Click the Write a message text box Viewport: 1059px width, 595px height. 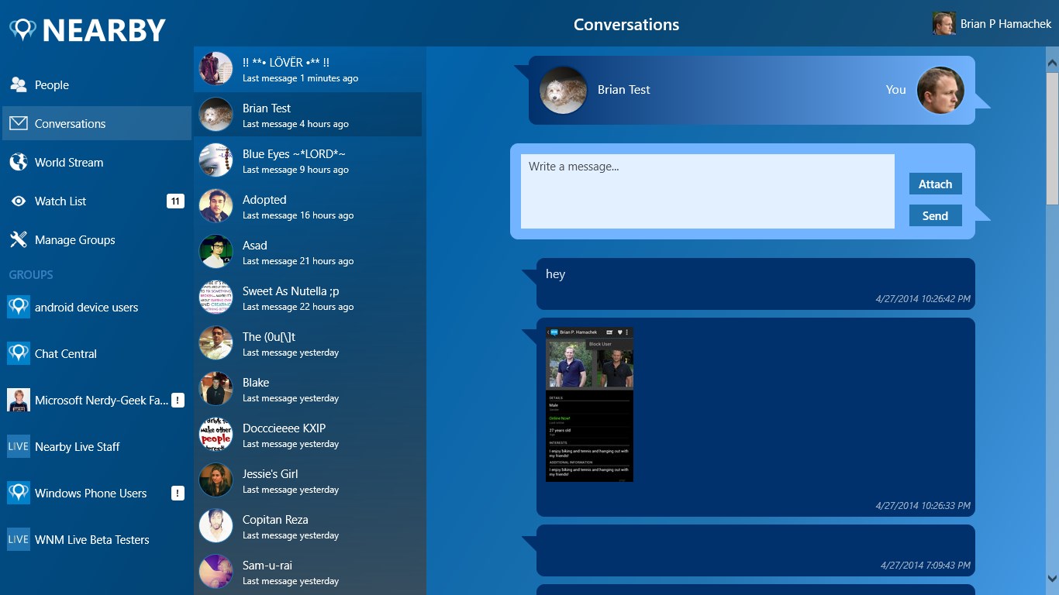707,191
